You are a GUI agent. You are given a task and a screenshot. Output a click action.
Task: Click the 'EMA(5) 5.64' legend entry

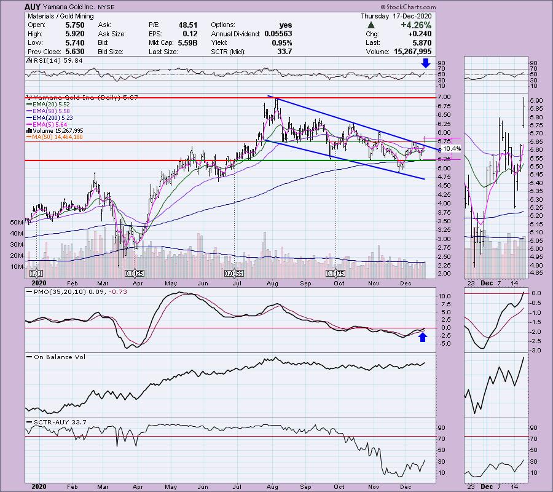50,125
